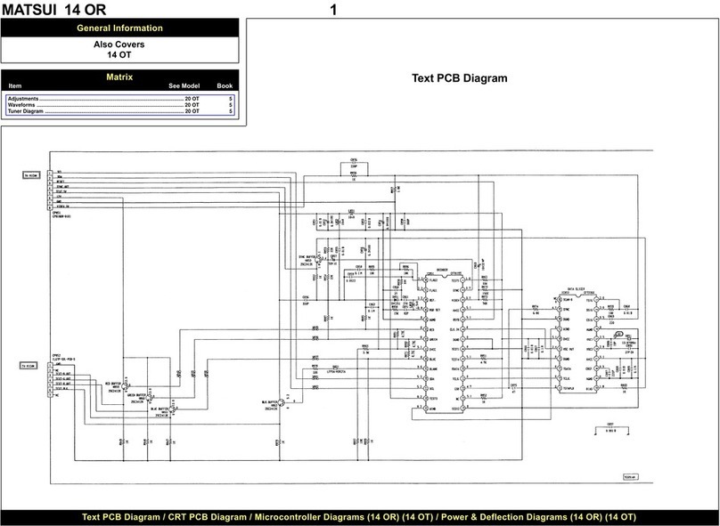Click the 'Item' column heading
This screenshot has width=720, height=526.
(x=14, y=85)
